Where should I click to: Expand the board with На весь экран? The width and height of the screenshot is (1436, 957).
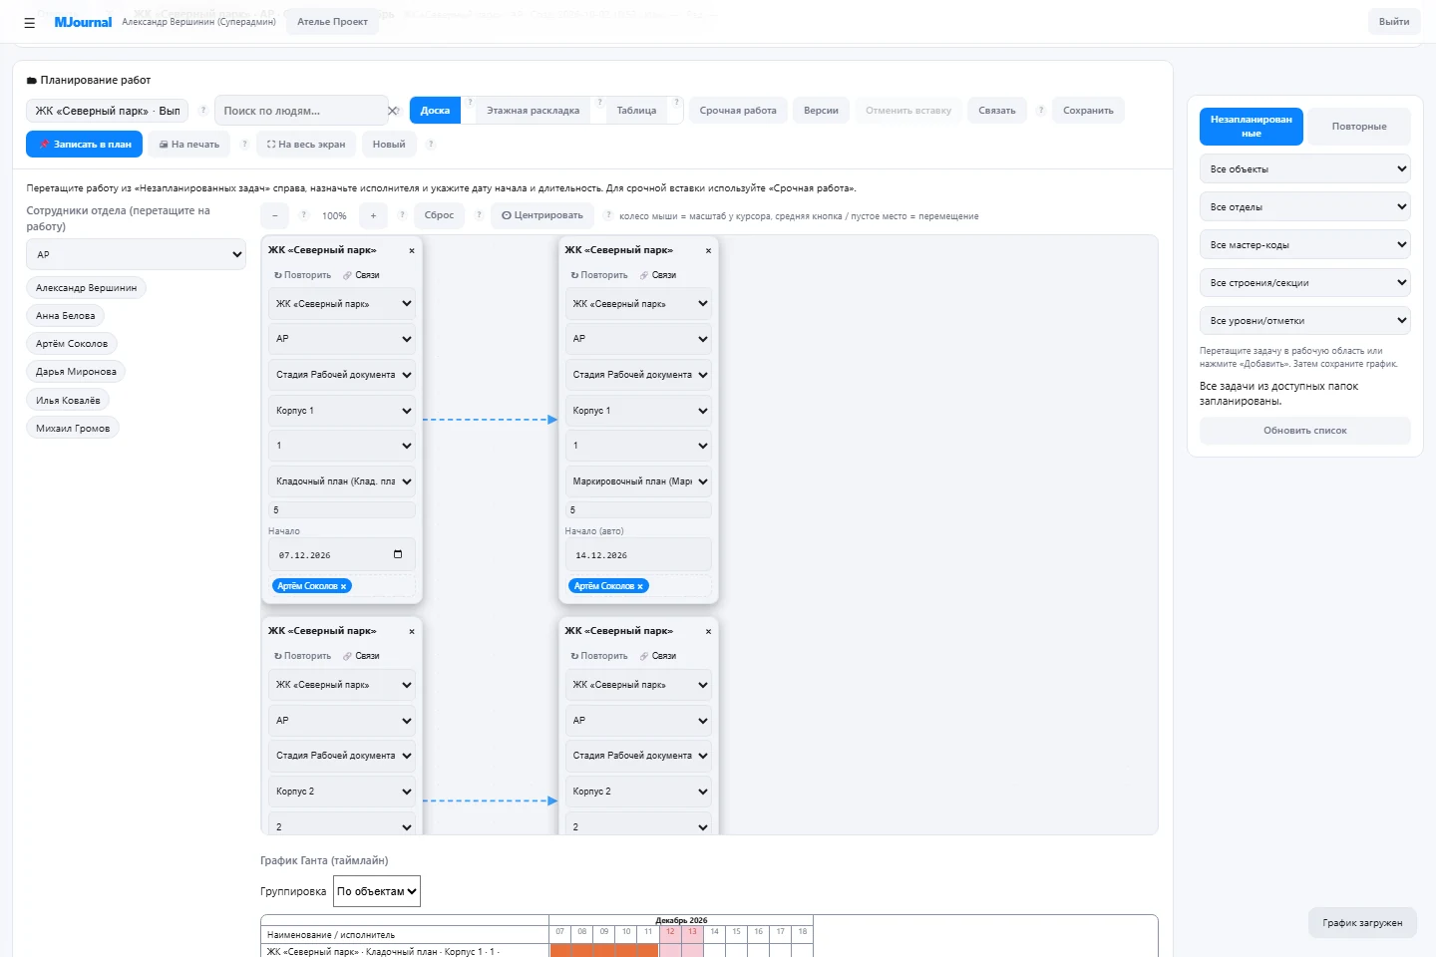(306, 145)
